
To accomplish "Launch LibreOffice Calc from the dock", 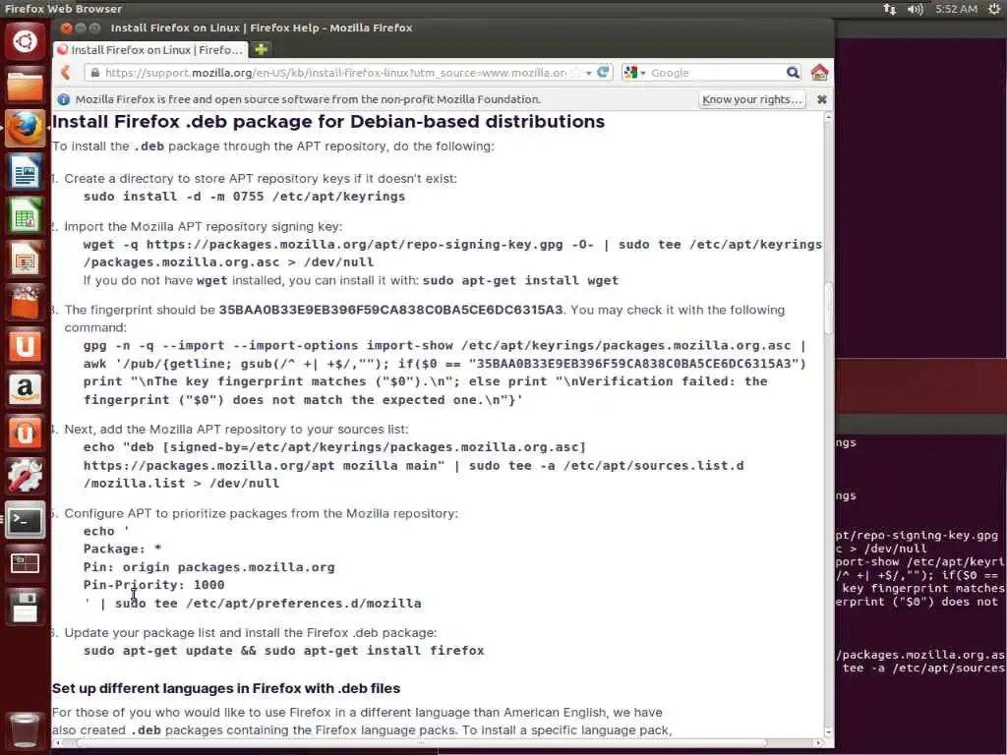I will click(25, 215).
